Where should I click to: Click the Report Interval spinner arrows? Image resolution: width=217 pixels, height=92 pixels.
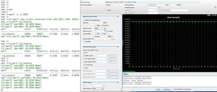[x=106, y=31]
